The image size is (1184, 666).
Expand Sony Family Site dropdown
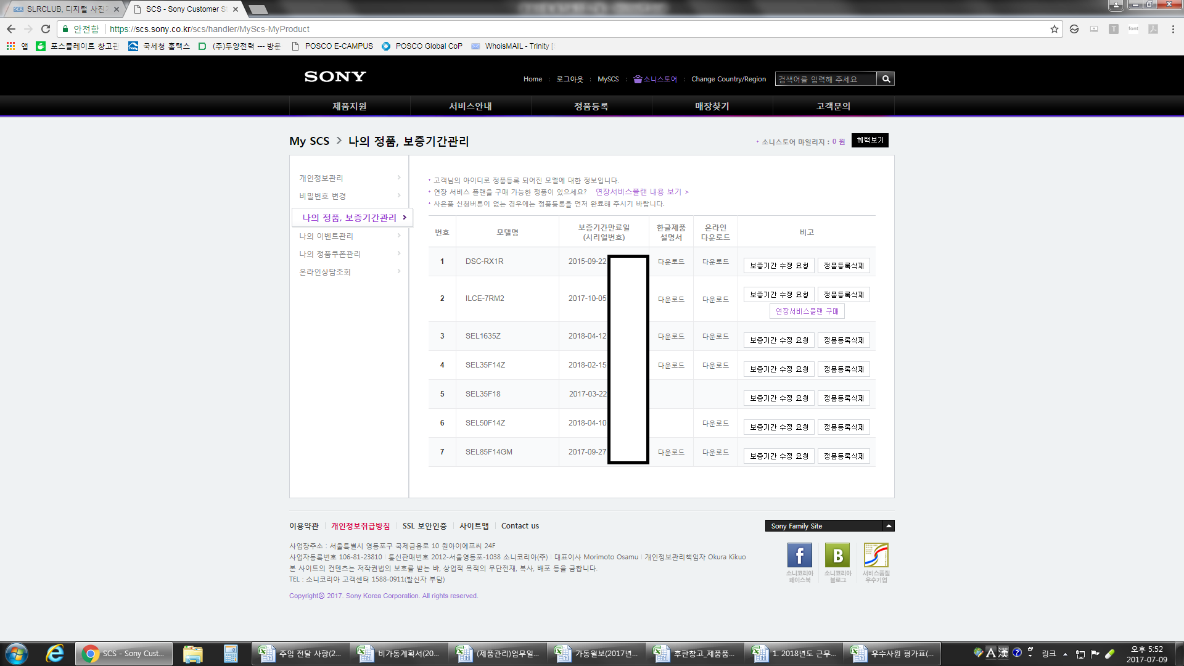[x=889, y=526]
